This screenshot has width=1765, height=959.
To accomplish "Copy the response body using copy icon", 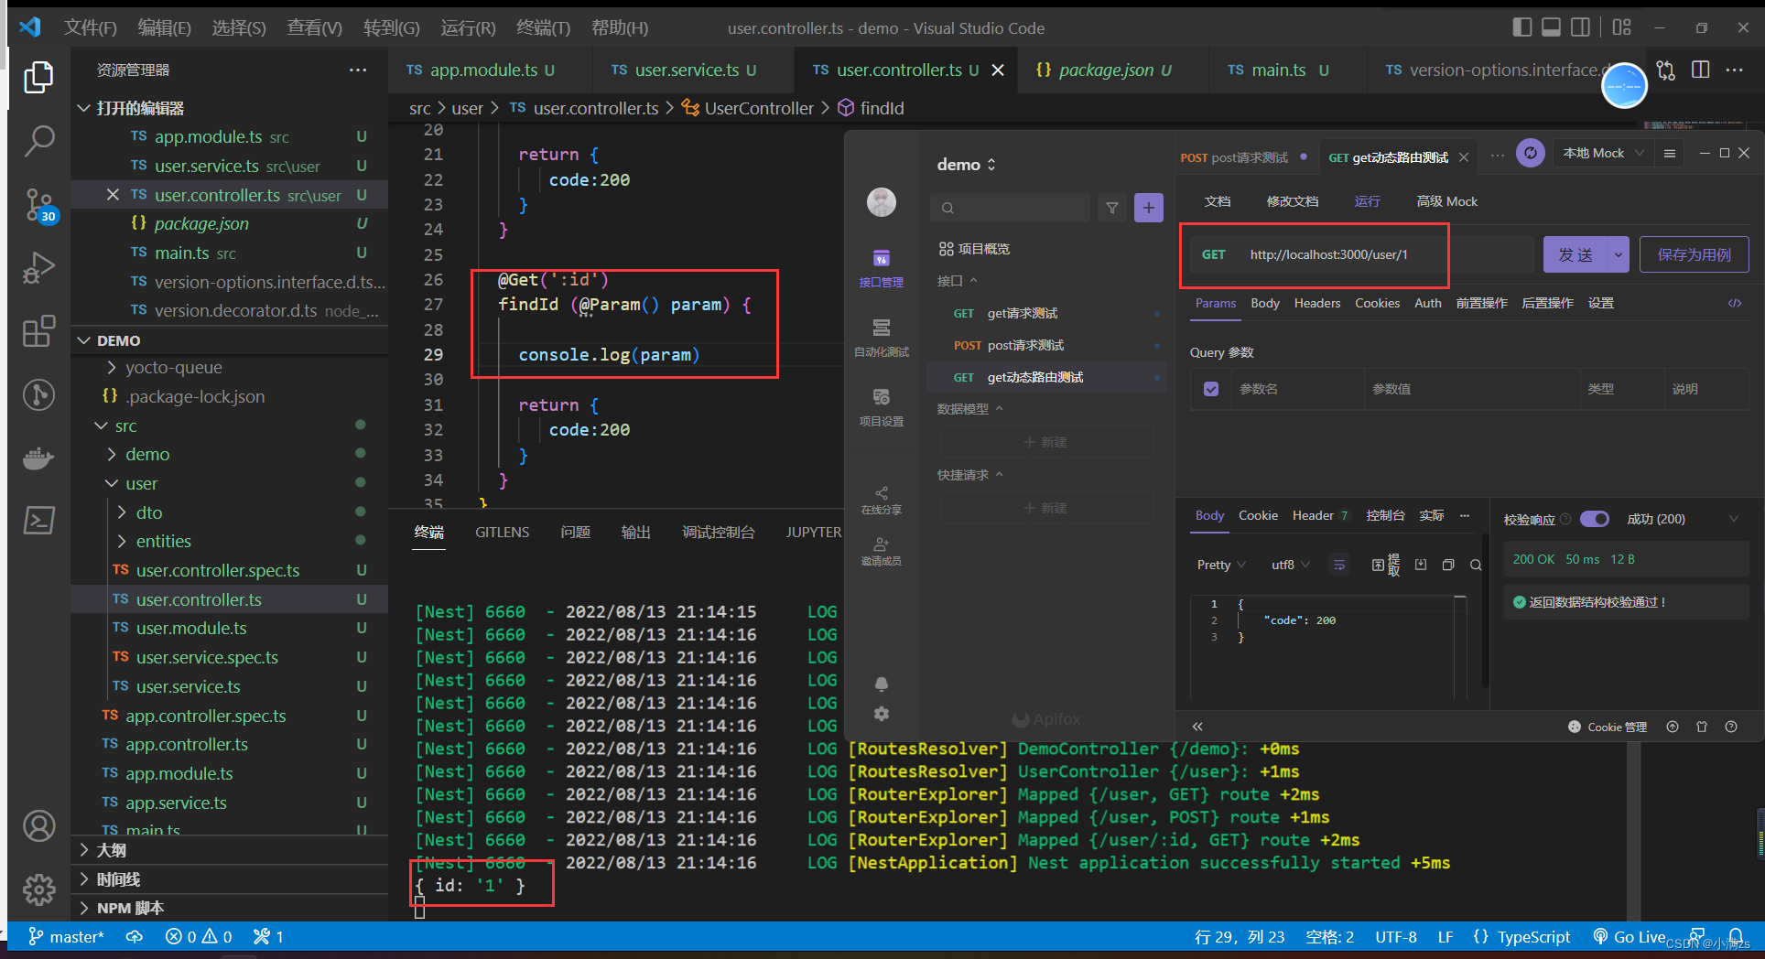I will pyautogui.click(x=1448, y=565).
